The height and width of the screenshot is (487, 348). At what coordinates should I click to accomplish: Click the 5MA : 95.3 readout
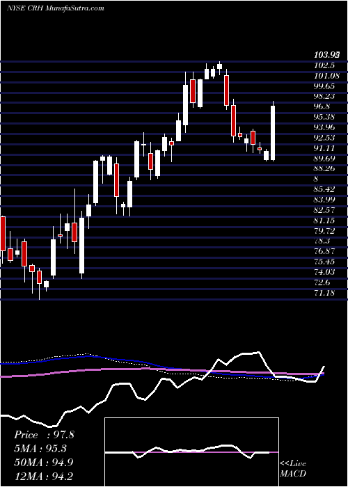(x=41, y=449)
